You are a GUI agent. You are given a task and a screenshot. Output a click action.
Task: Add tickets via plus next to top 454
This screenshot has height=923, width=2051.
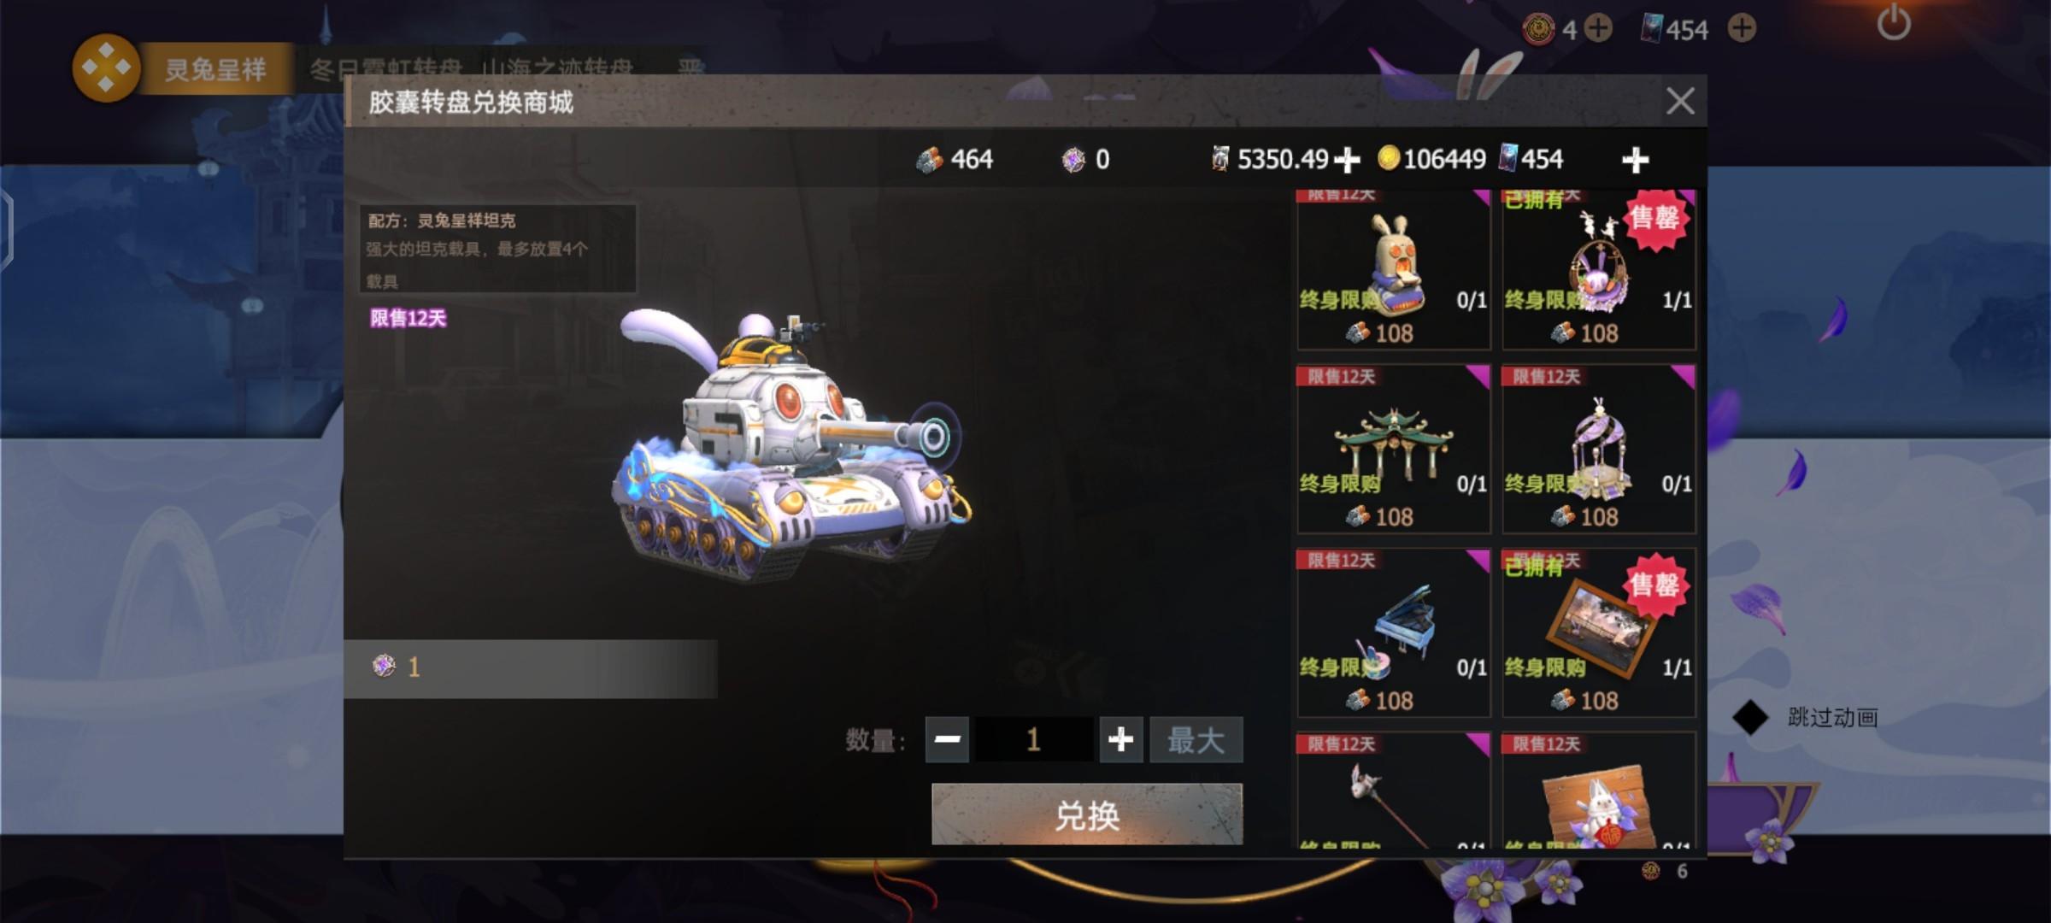click(x=1742, y=28)
